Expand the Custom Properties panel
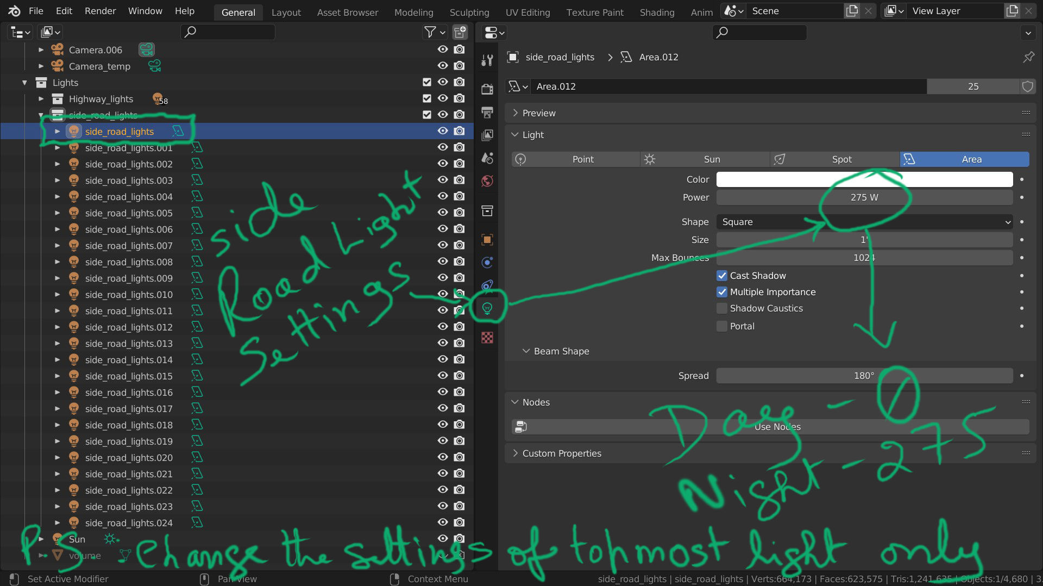Image resolution: width=1043 pixels, height=586 pixels. (x=515, y=453)
